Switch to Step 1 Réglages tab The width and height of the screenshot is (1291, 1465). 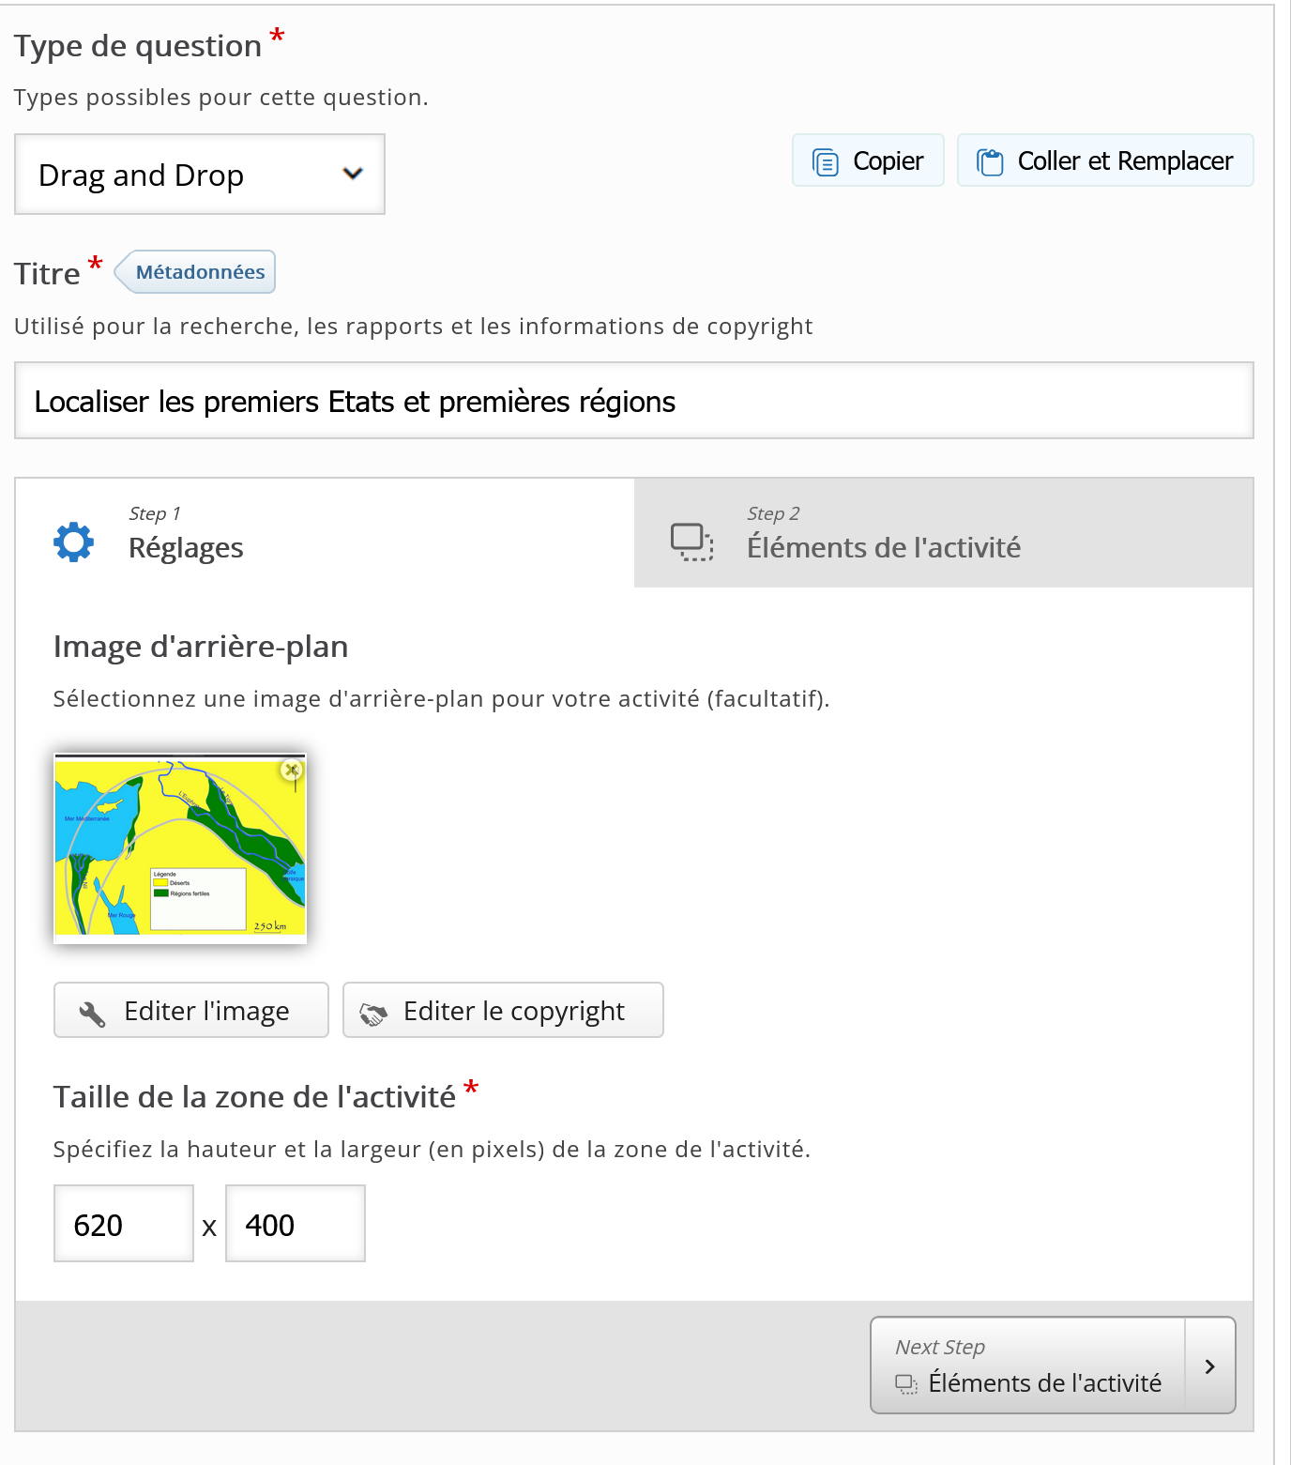click(x=326, y=533)
